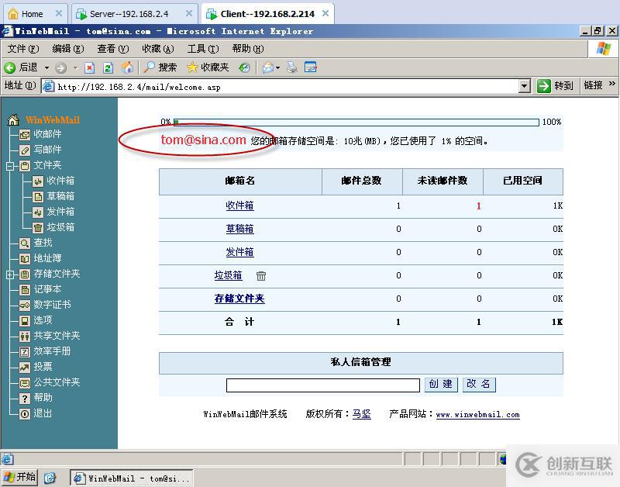Select 写邮件 to compose a message
The height and width of the screenshot is (487, 620).
pyautogui.click(x=49, y=150)
